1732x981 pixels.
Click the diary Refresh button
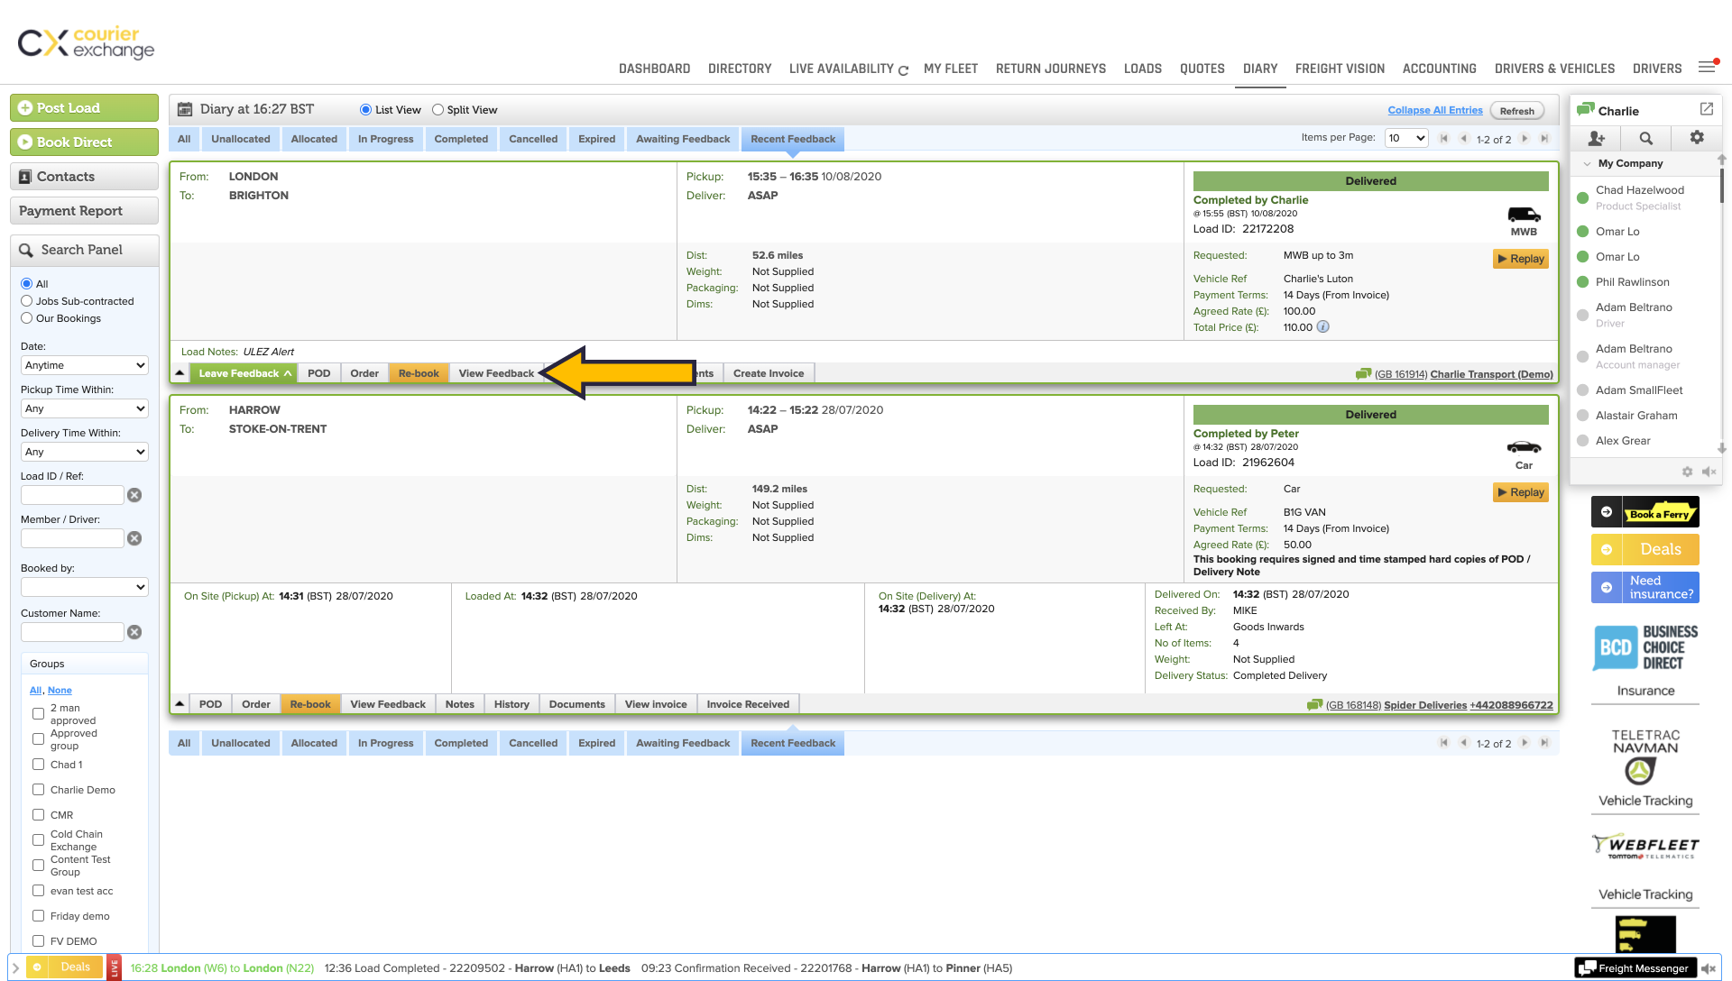point(1516,111)
